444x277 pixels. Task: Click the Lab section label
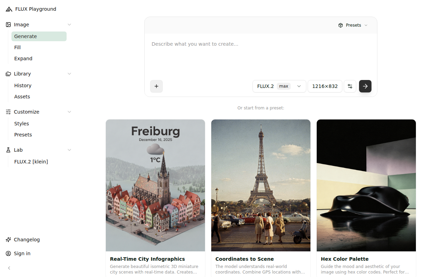(x=18, y=150)
